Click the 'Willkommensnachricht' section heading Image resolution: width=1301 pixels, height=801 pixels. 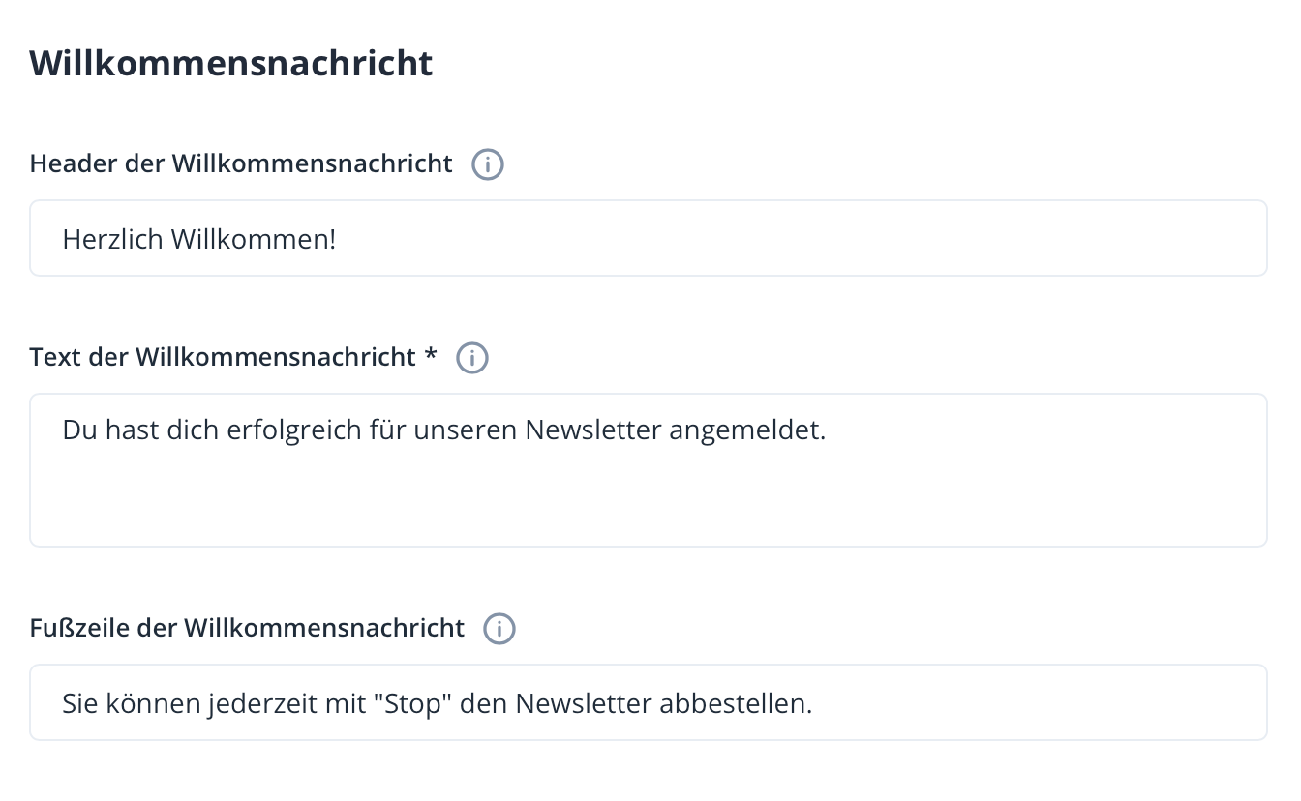(x=231, y=63)
